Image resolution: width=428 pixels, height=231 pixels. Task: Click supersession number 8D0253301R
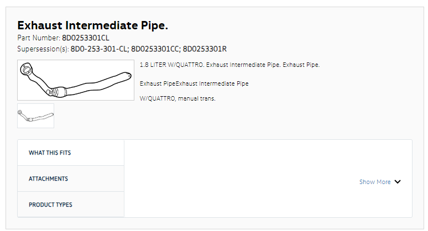pyautogui.click(x=205, y=49)
